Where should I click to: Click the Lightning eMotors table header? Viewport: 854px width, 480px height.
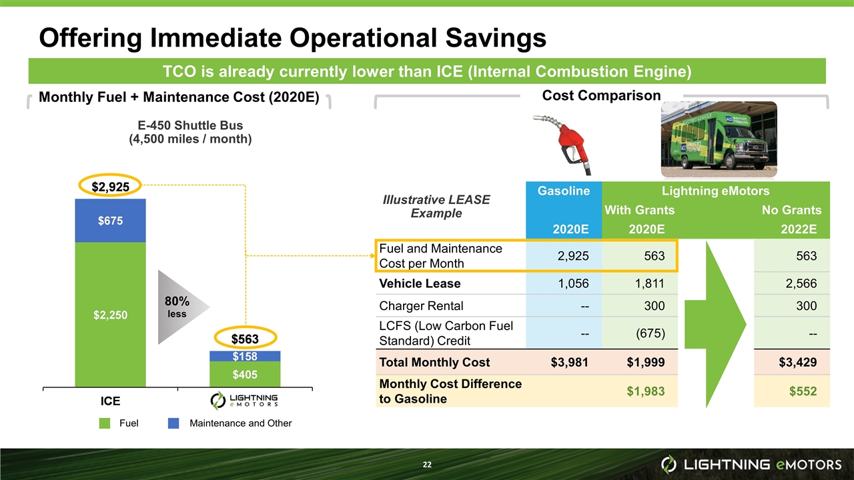pos(715,191)
